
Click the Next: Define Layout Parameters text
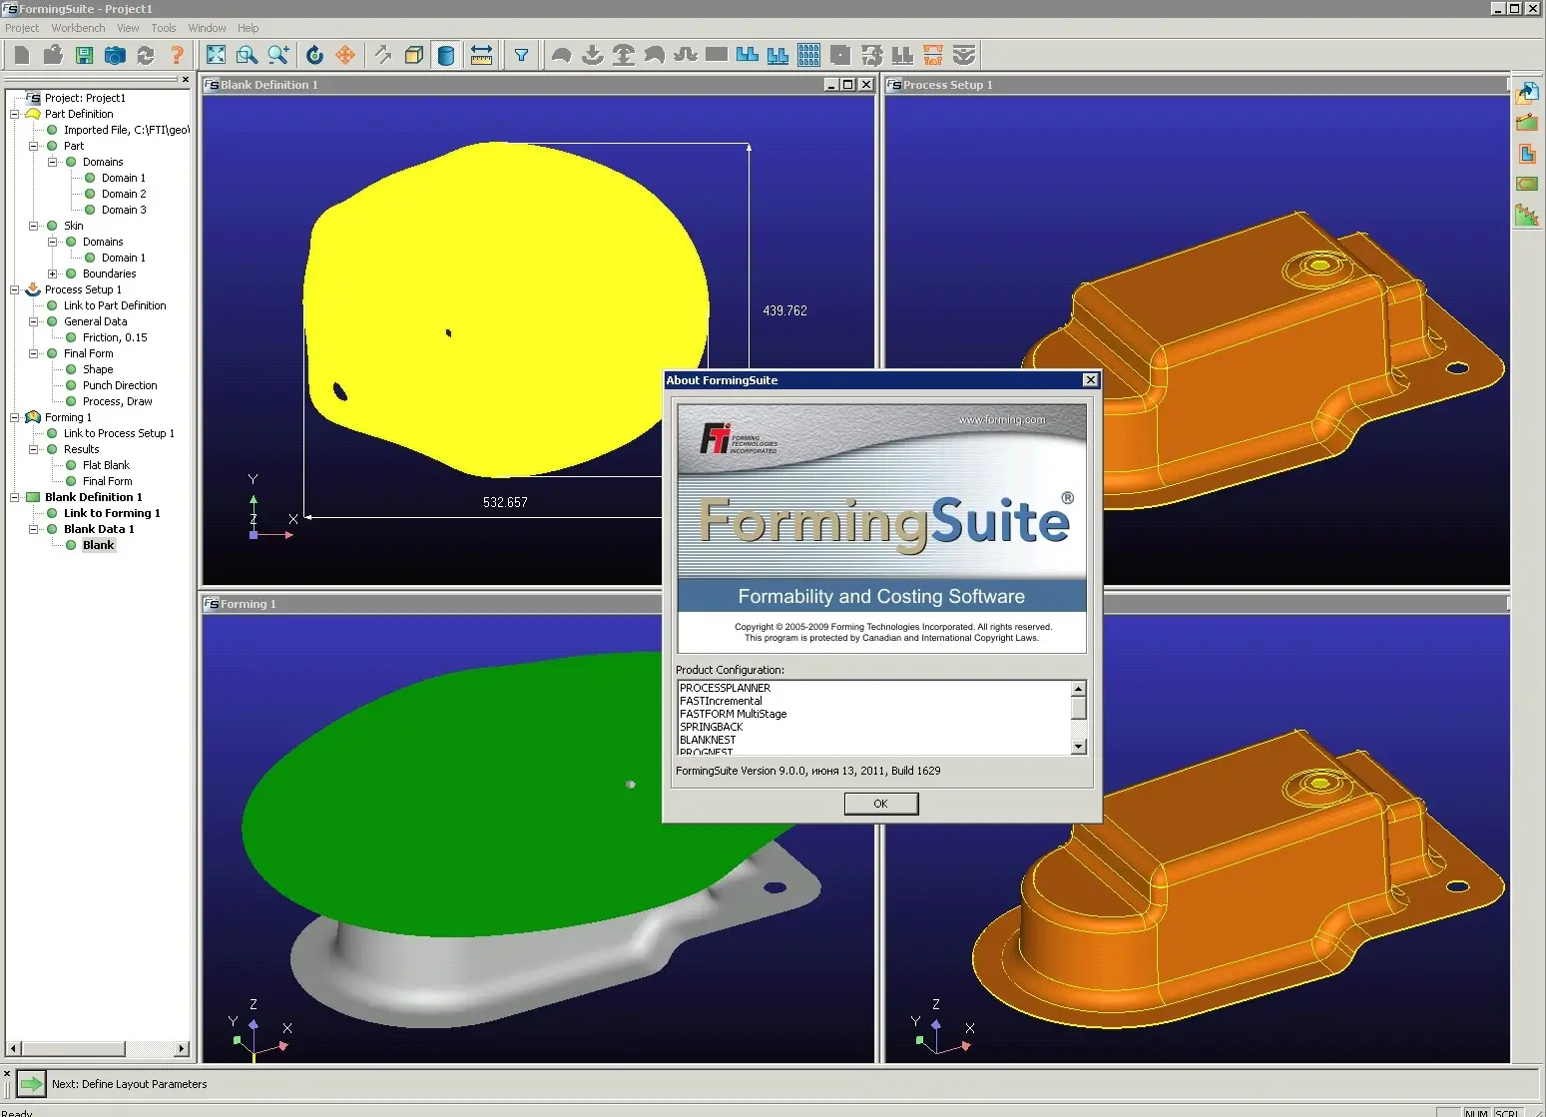tap(130, 1084)
